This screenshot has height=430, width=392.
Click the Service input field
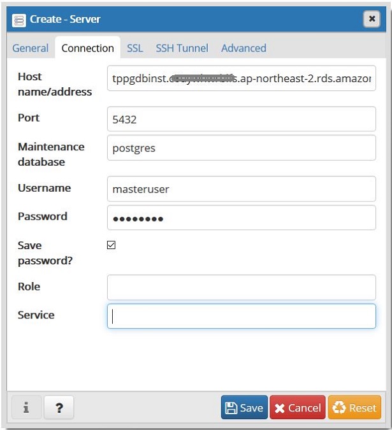click(242, 316)
